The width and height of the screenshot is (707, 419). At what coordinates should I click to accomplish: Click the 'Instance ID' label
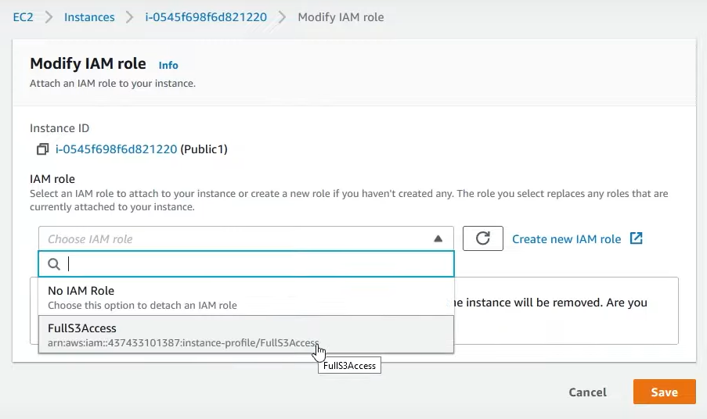pyautogui.click(x=60, y=128)
